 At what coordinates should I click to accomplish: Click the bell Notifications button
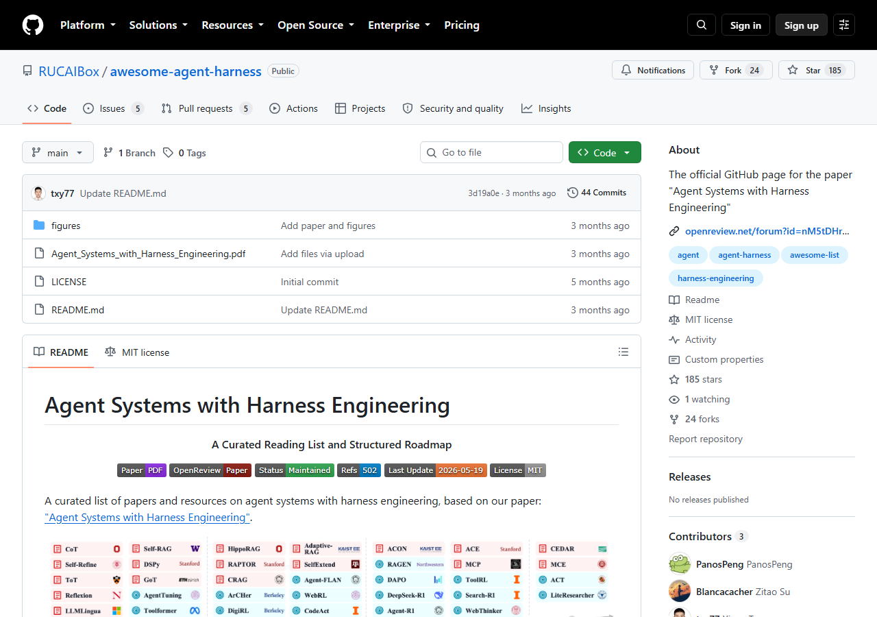tap(653, 70)
